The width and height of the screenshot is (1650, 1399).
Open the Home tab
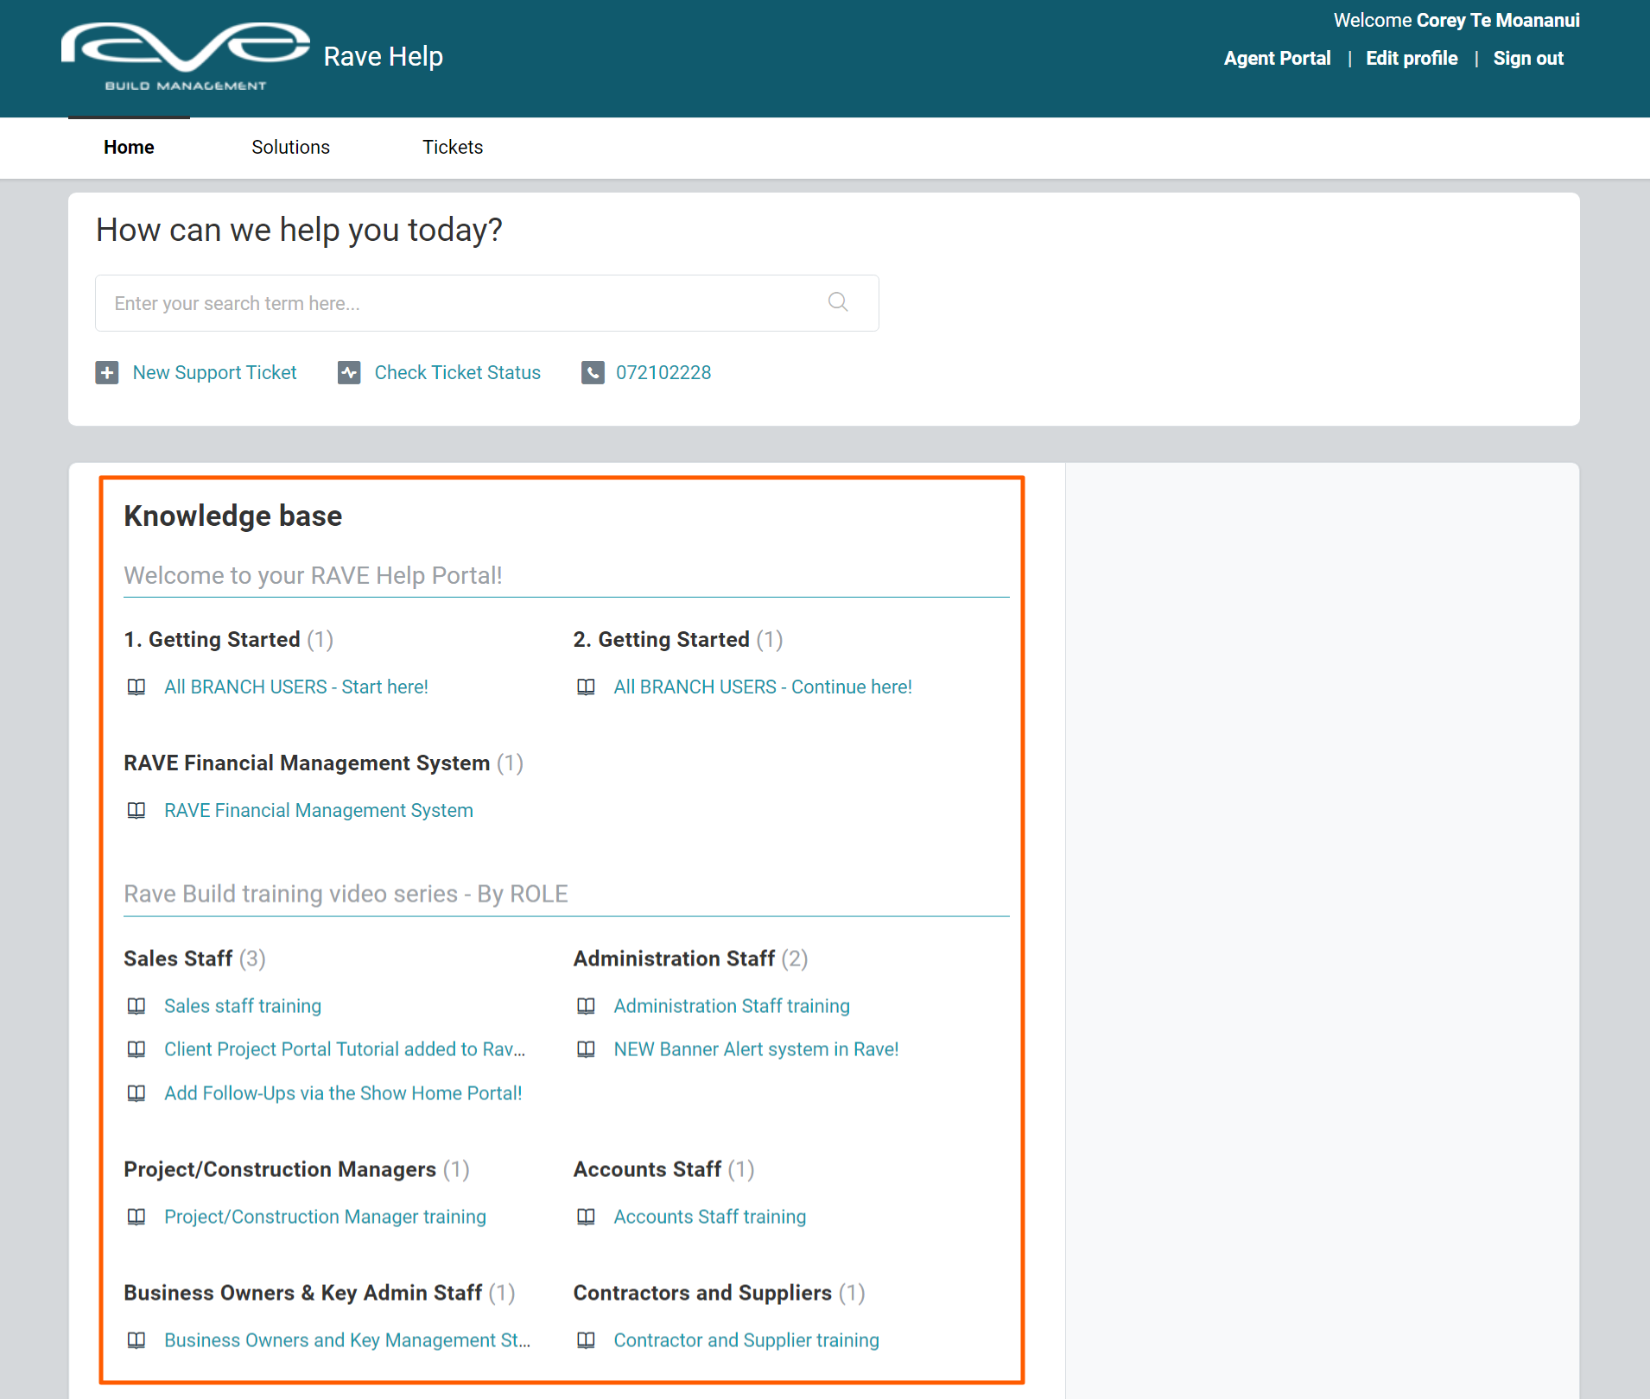click(129, 148)
